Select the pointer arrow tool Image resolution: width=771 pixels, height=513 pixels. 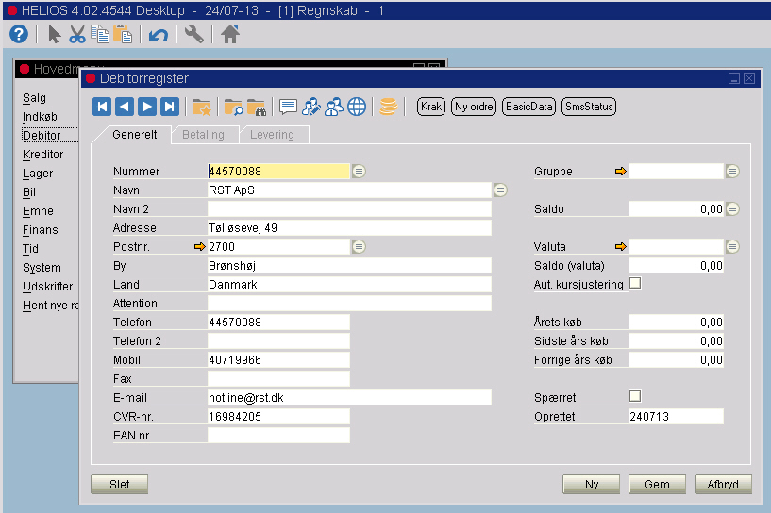(x=54, y=34)
